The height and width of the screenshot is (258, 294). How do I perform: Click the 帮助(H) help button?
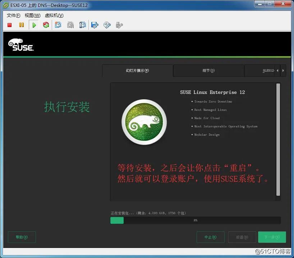coord(22,237)
